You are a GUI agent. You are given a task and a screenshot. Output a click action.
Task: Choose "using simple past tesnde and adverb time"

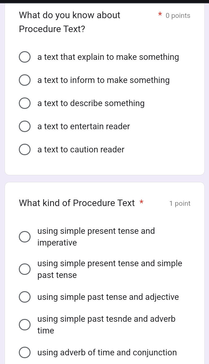[x=25, y=325]
